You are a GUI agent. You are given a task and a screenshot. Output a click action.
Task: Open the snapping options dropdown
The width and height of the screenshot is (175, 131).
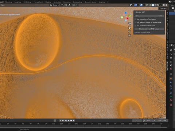(x=70, y=5)
